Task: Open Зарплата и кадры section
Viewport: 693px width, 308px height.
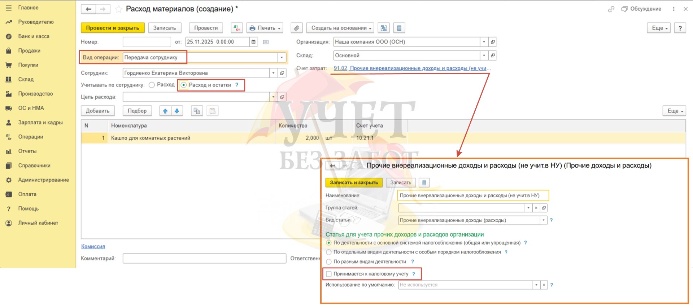Action: (x=40, y=123)
